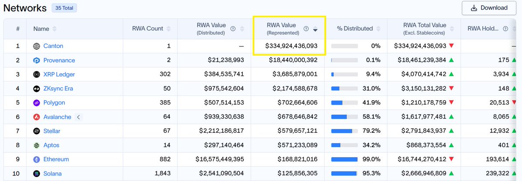Click the Stellar logo icon
Image resolution: width=522 pixels, height=181 pixels.
point(37,131)
